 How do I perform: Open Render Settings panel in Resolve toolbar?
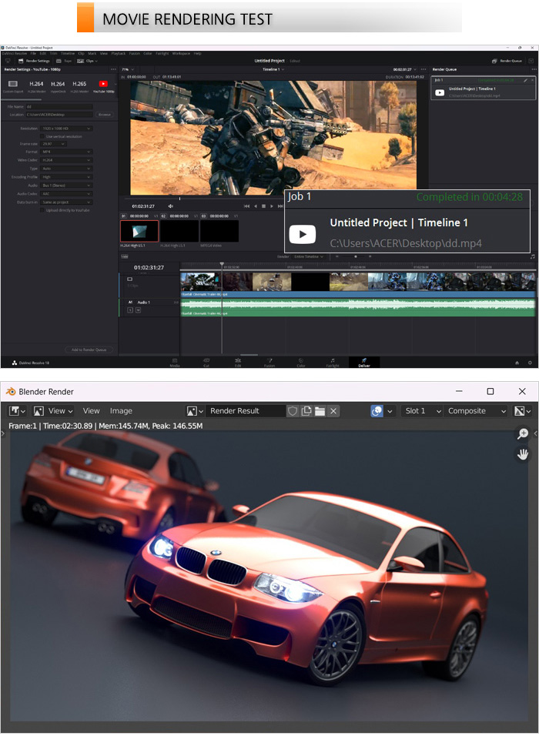click(x=34, y=61)
